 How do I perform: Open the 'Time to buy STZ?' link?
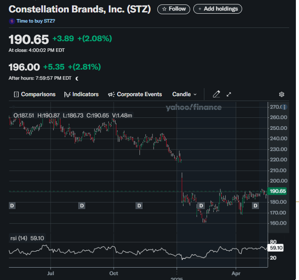coord(36,21)
